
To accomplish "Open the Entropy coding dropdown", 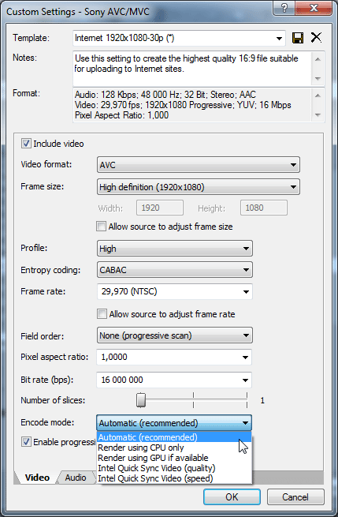I will click(175, 270).
